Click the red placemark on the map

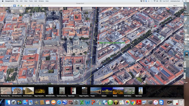click(x=99, y=43)
